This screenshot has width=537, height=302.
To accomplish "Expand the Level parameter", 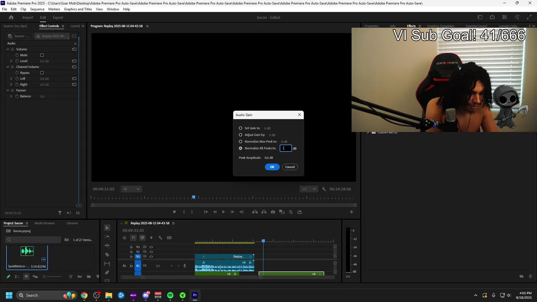I will [11, 61].
